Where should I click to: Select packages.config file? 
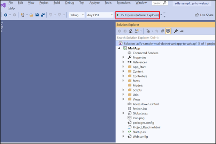143,122
